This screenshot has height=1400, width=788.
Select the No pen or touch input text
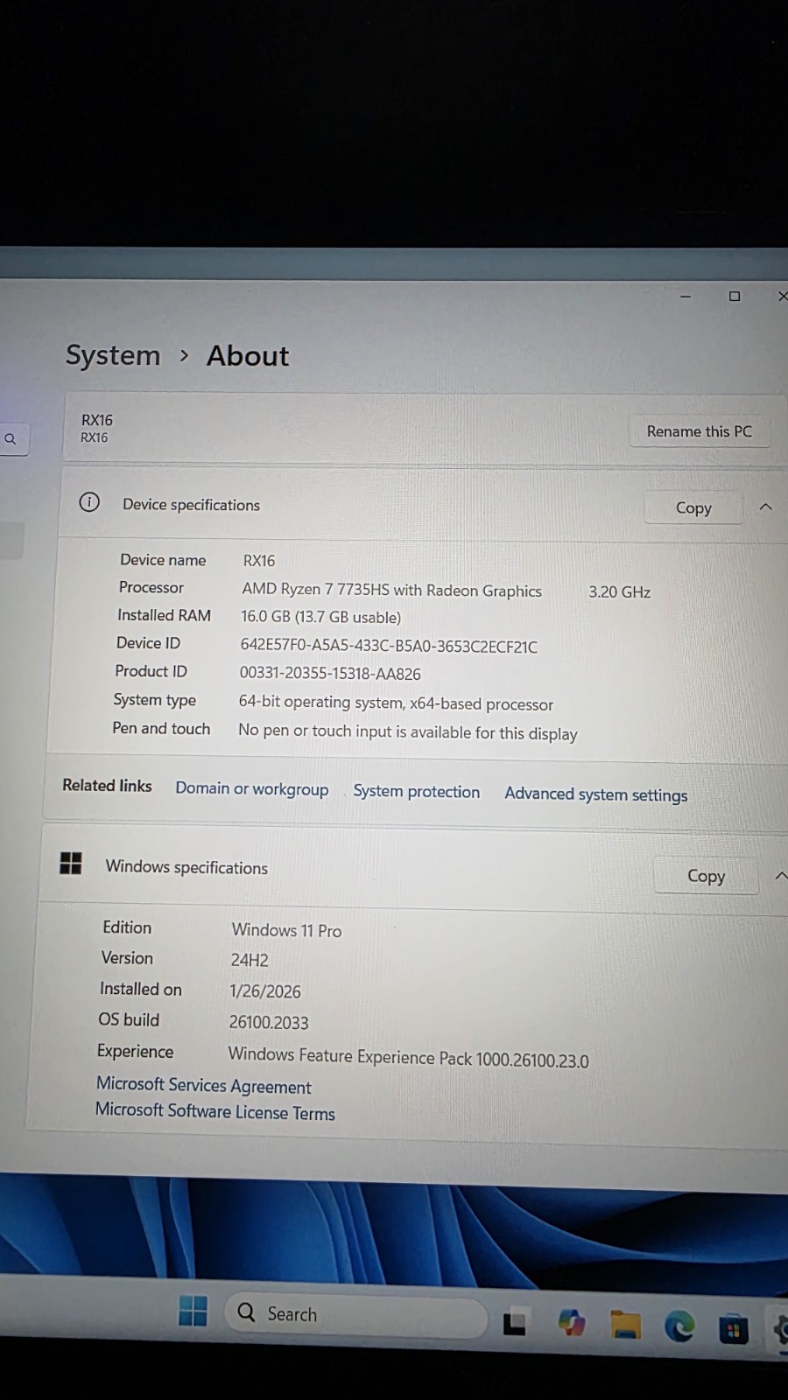[408, 731]
